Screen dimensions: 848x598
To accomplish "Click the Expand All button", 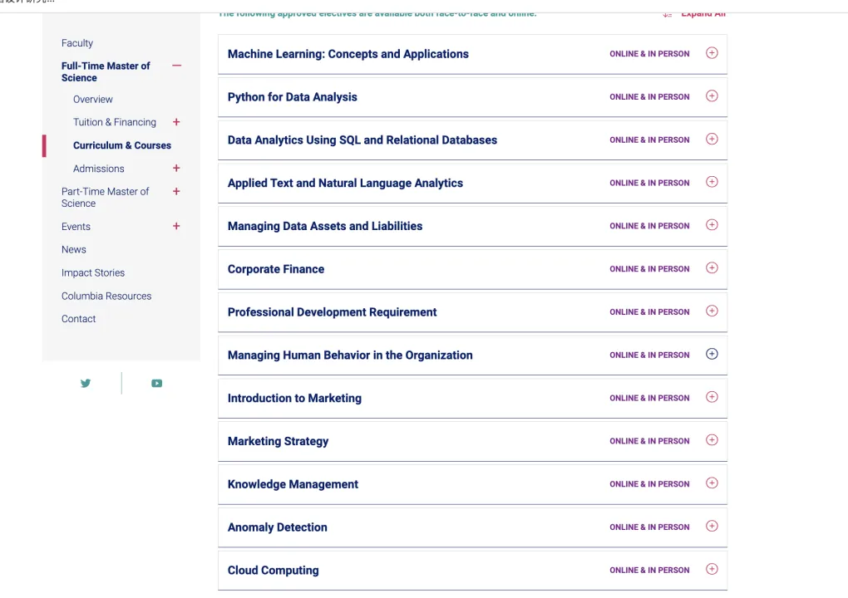I will tap(701, 14).
